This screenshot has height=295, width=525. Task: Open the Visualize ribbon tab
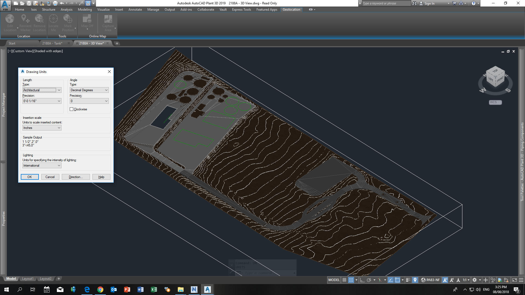click(x=103, y=10)
